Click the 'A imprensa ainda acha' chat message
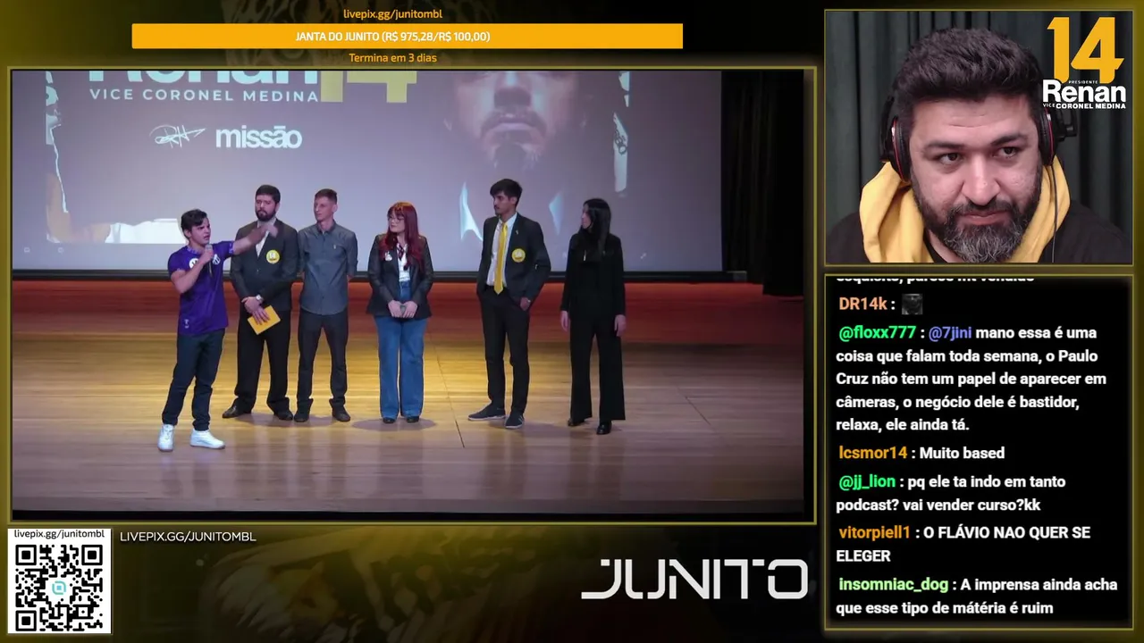The image size is (1144, 643). click(x=977, y=597)
